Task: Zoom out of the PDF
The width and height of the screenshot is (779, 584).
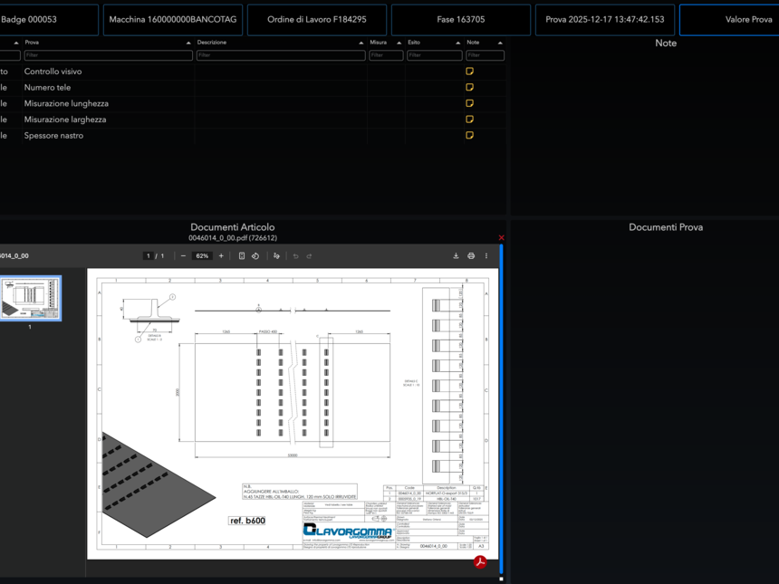Action: click(183, 256)
